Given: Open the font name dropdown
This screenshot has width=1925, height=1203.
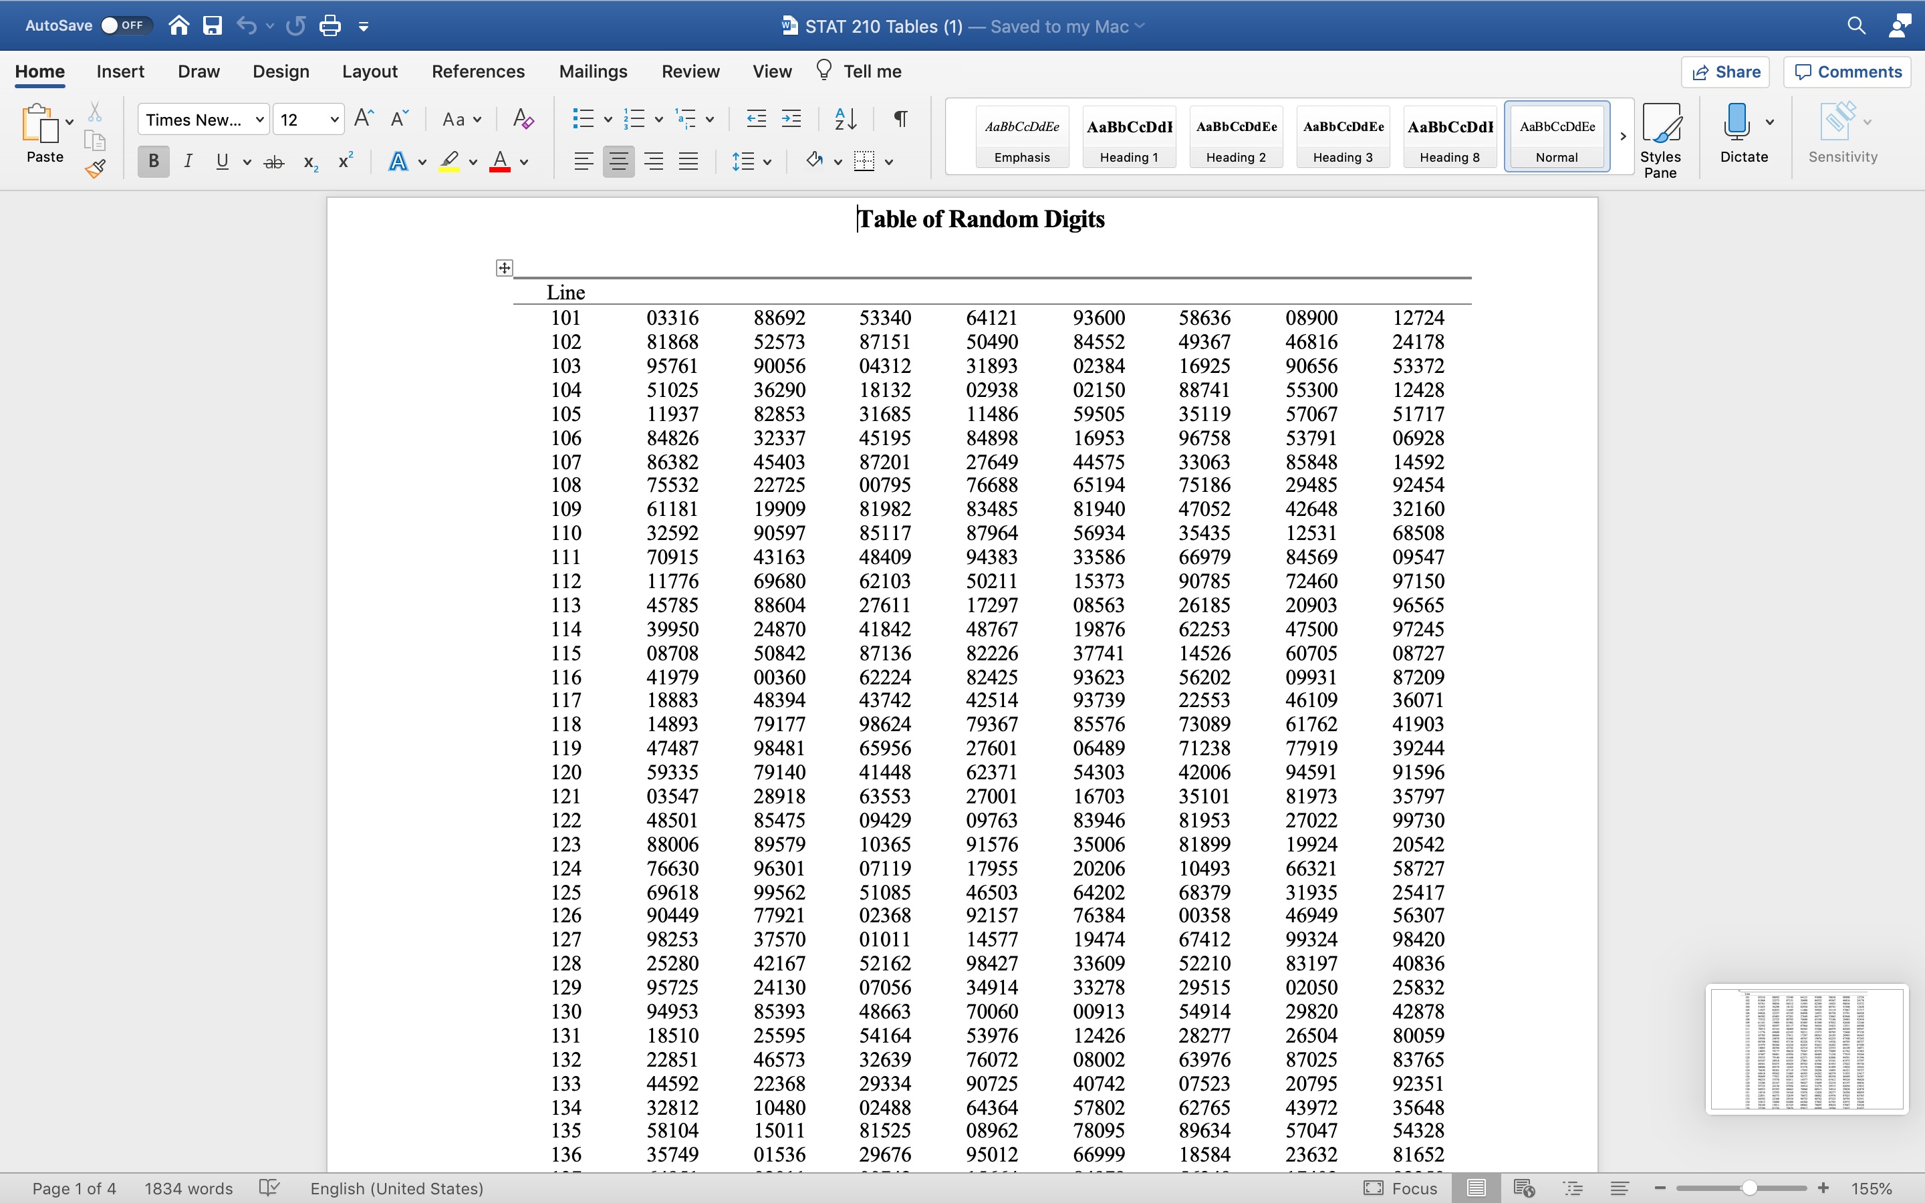Looking at the screenshot, I should tap(259, 120).
